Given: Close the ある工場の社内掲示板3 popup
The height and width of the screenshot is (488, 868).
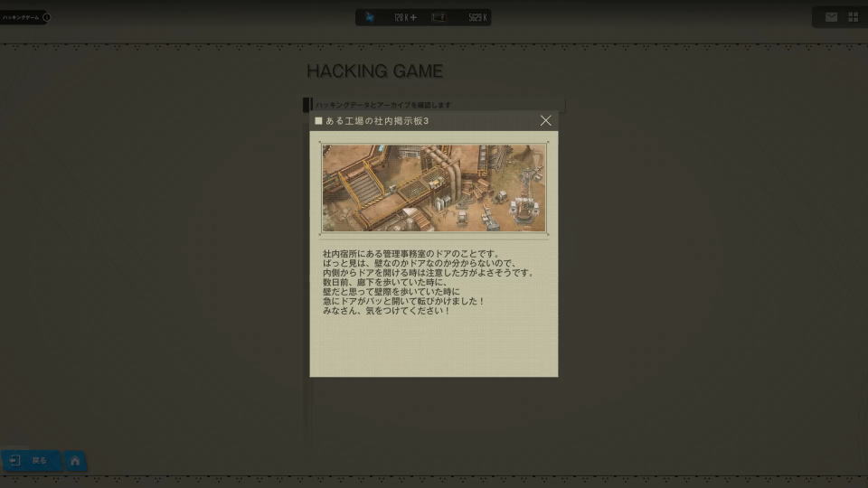Looking at the screenshot, I should pyautogui.click(x=545, y=120).
